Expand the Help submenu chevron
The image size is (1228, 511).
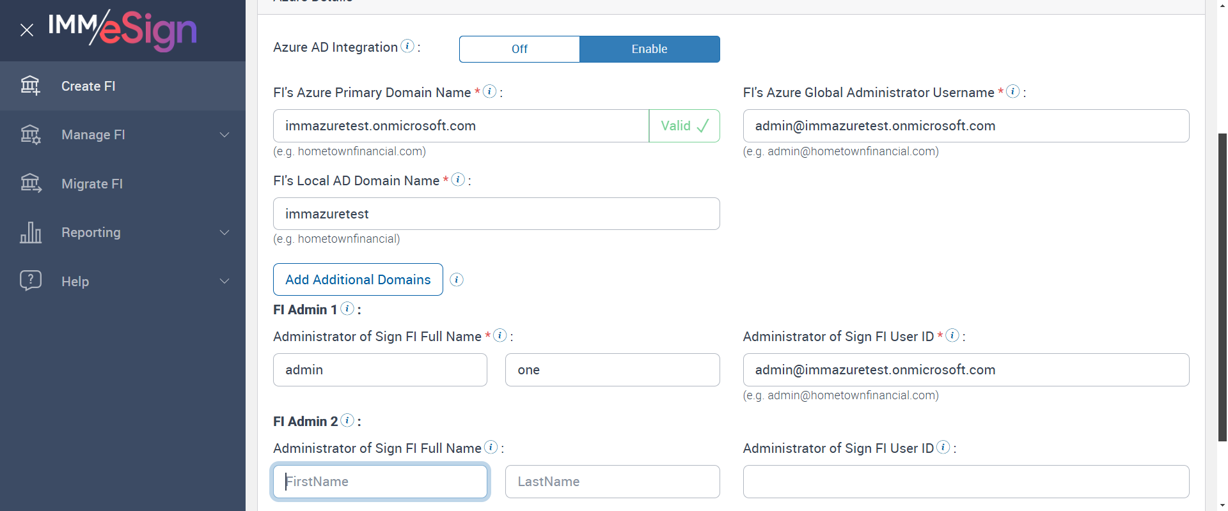pos(224,281)
